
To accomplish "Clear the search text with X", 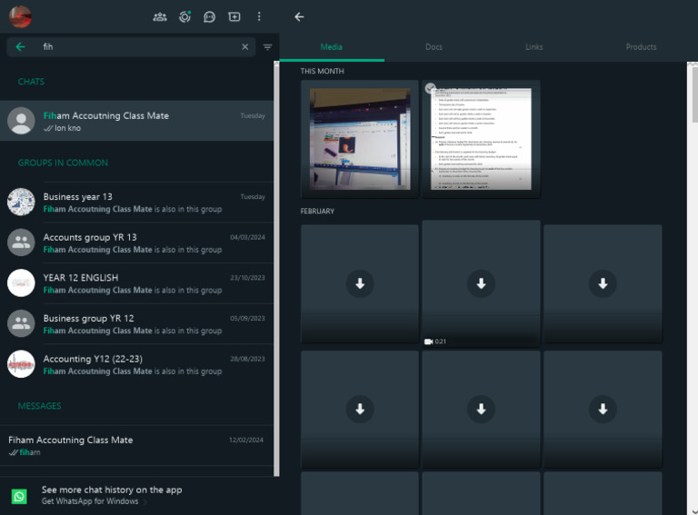I will click(x=244, y=46).
